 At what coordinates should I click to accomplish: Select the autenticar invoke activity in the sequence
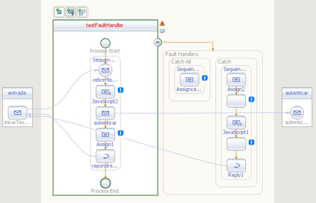coord(105,113)
